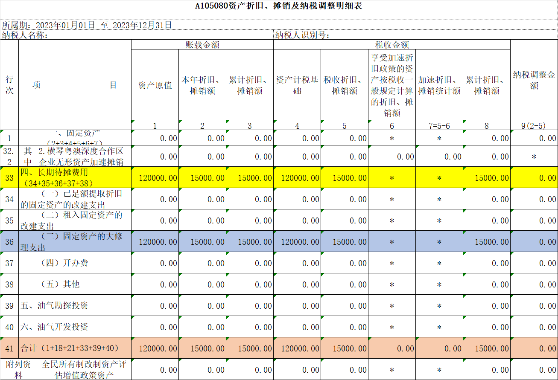The width and height of the screenshot is (558, 380).
Task: Click row number 36 cell
Action: click(x=9, y=241)
